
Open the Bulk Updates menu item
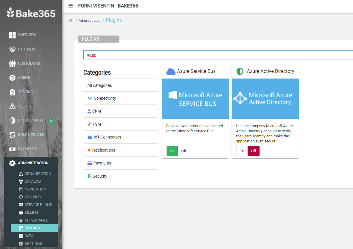coord(31,135)
